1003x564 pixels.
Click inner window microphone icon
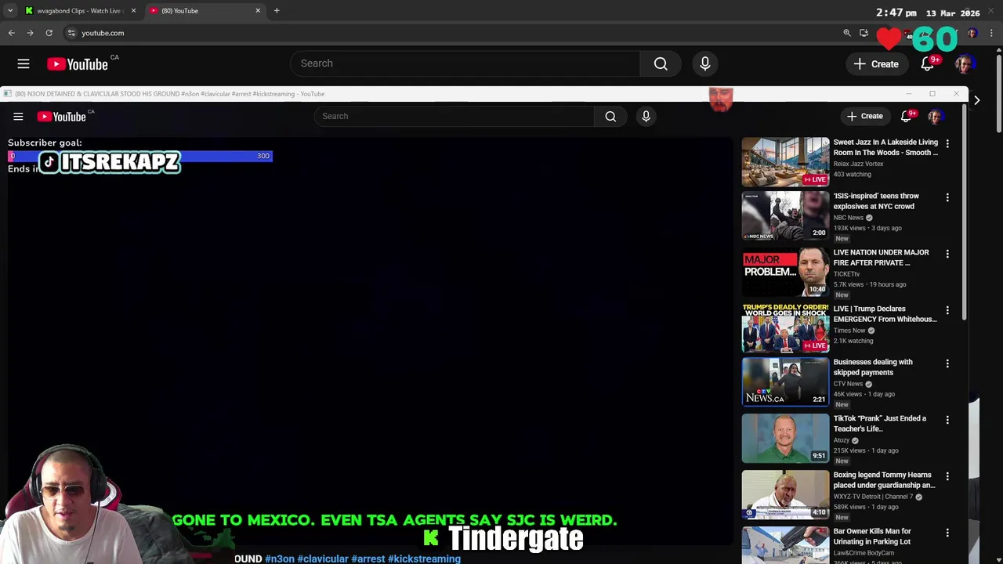tap(646, 116)
